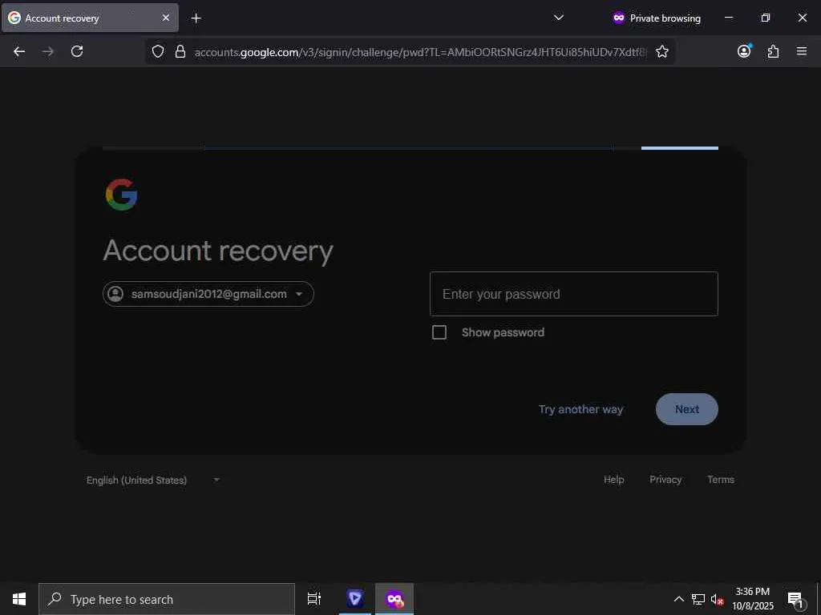Open the extensions puzzle icon

pos(774,51)
